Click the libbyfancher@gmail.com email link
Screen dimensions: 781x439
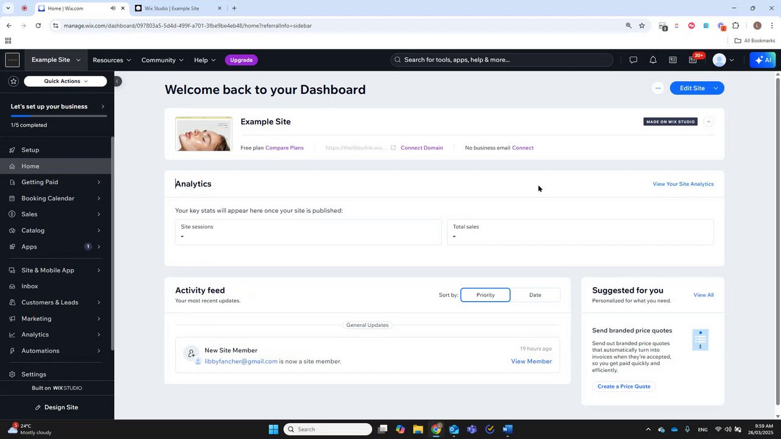click(x=241, y=362)
